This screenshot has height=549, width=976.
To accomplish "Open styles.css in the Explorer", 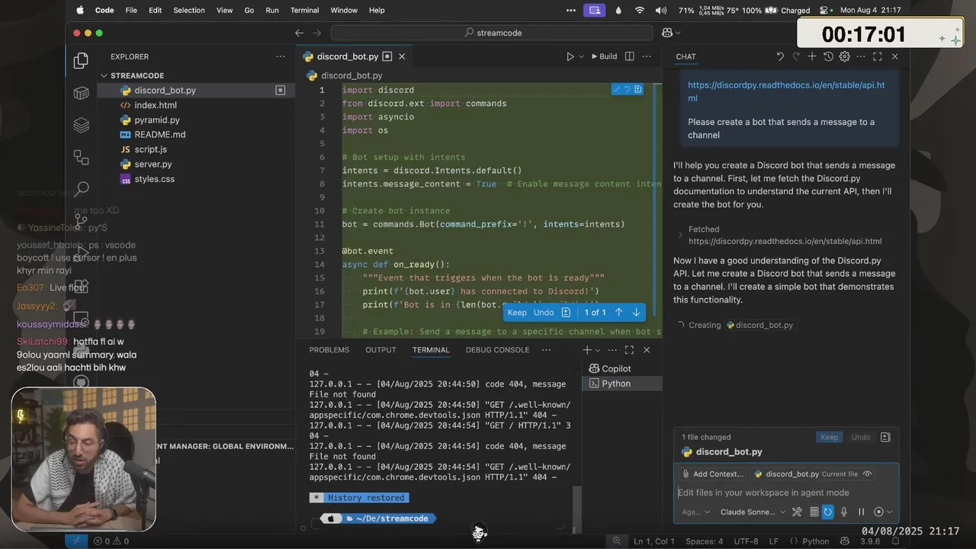I will point(155,179).
